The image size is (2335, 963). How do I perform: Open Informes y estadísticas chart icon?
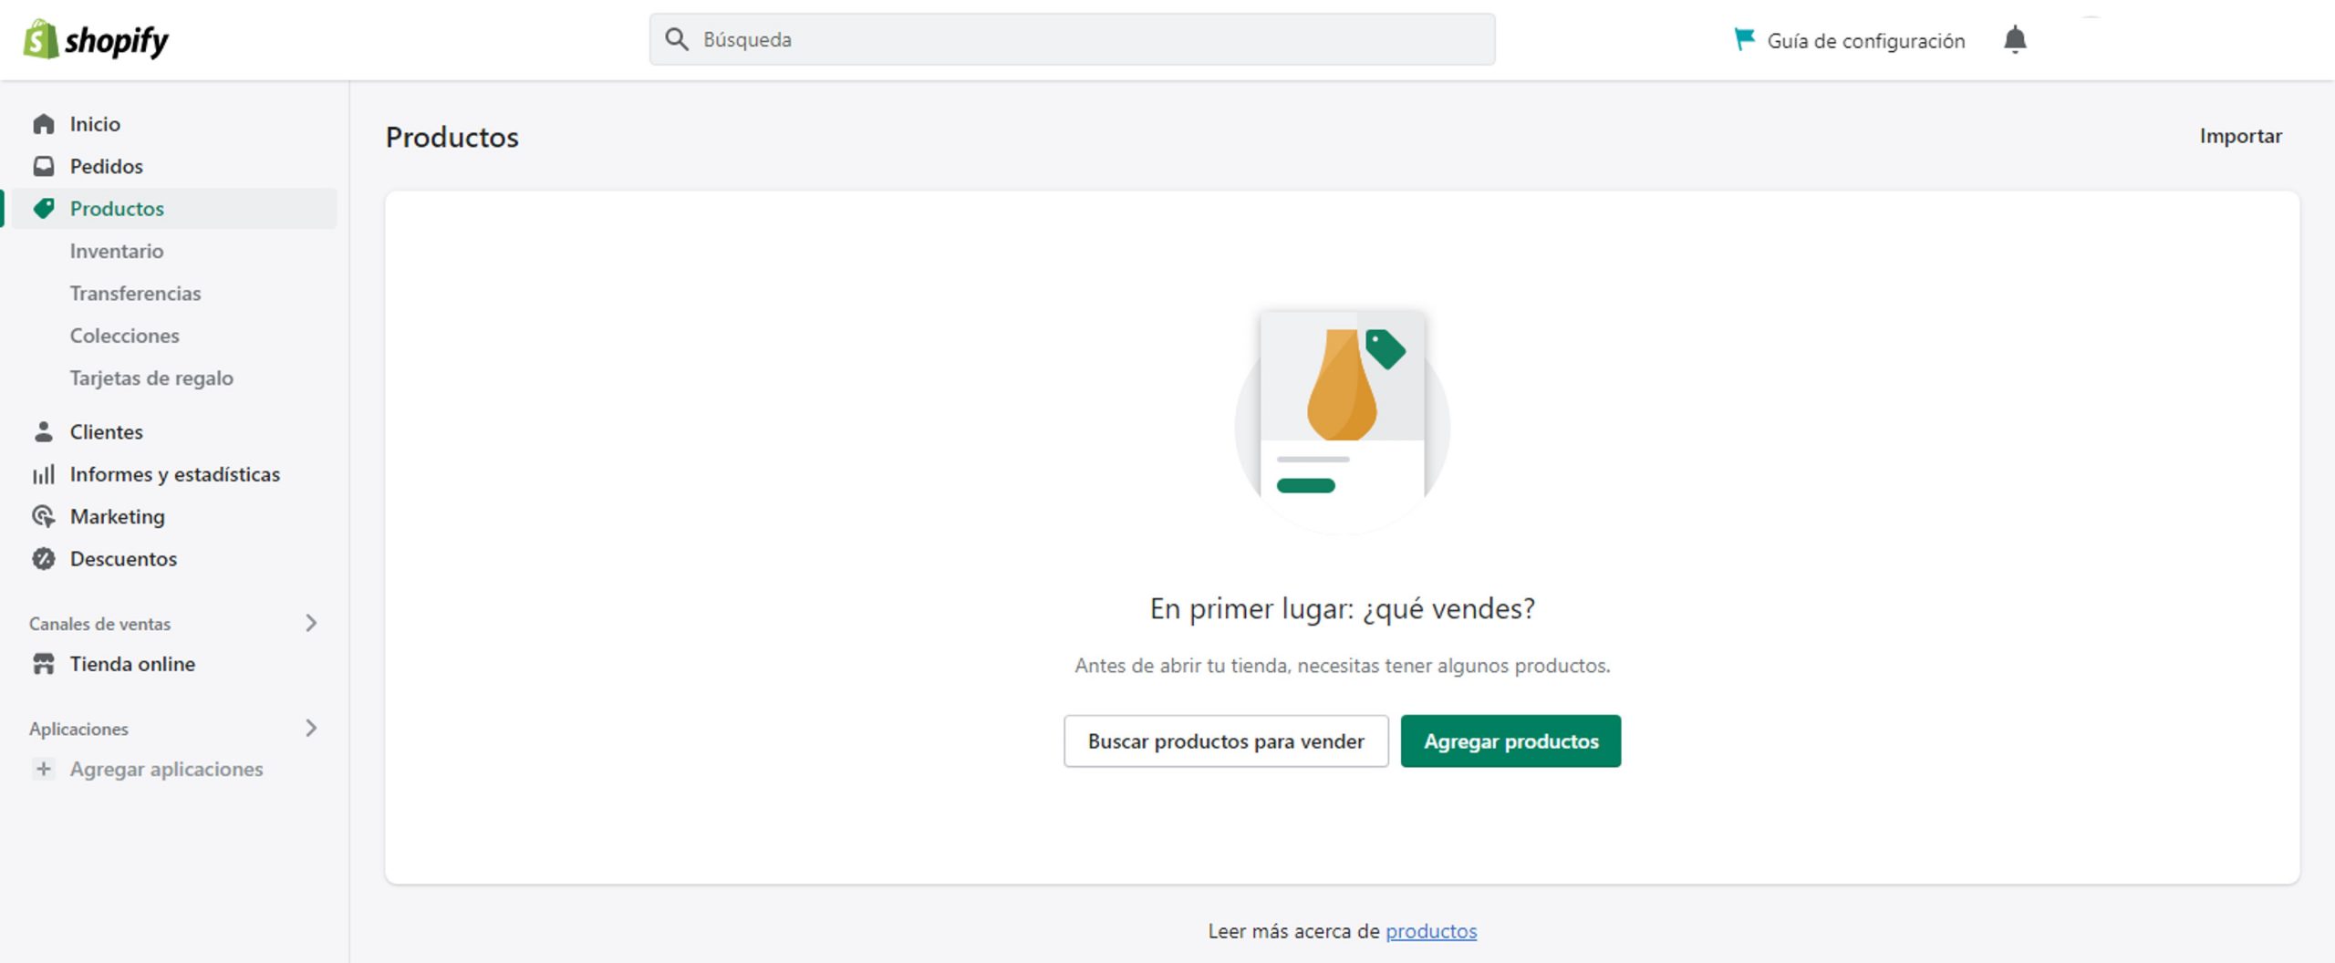coord(44,473)
